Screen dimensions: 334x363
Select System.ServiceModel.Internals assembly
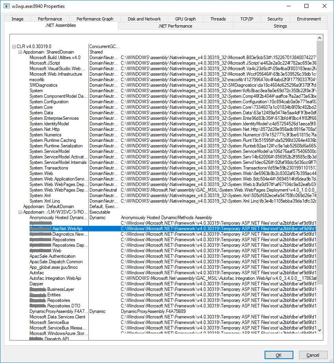pyautogui.click(x=58, y=162)
